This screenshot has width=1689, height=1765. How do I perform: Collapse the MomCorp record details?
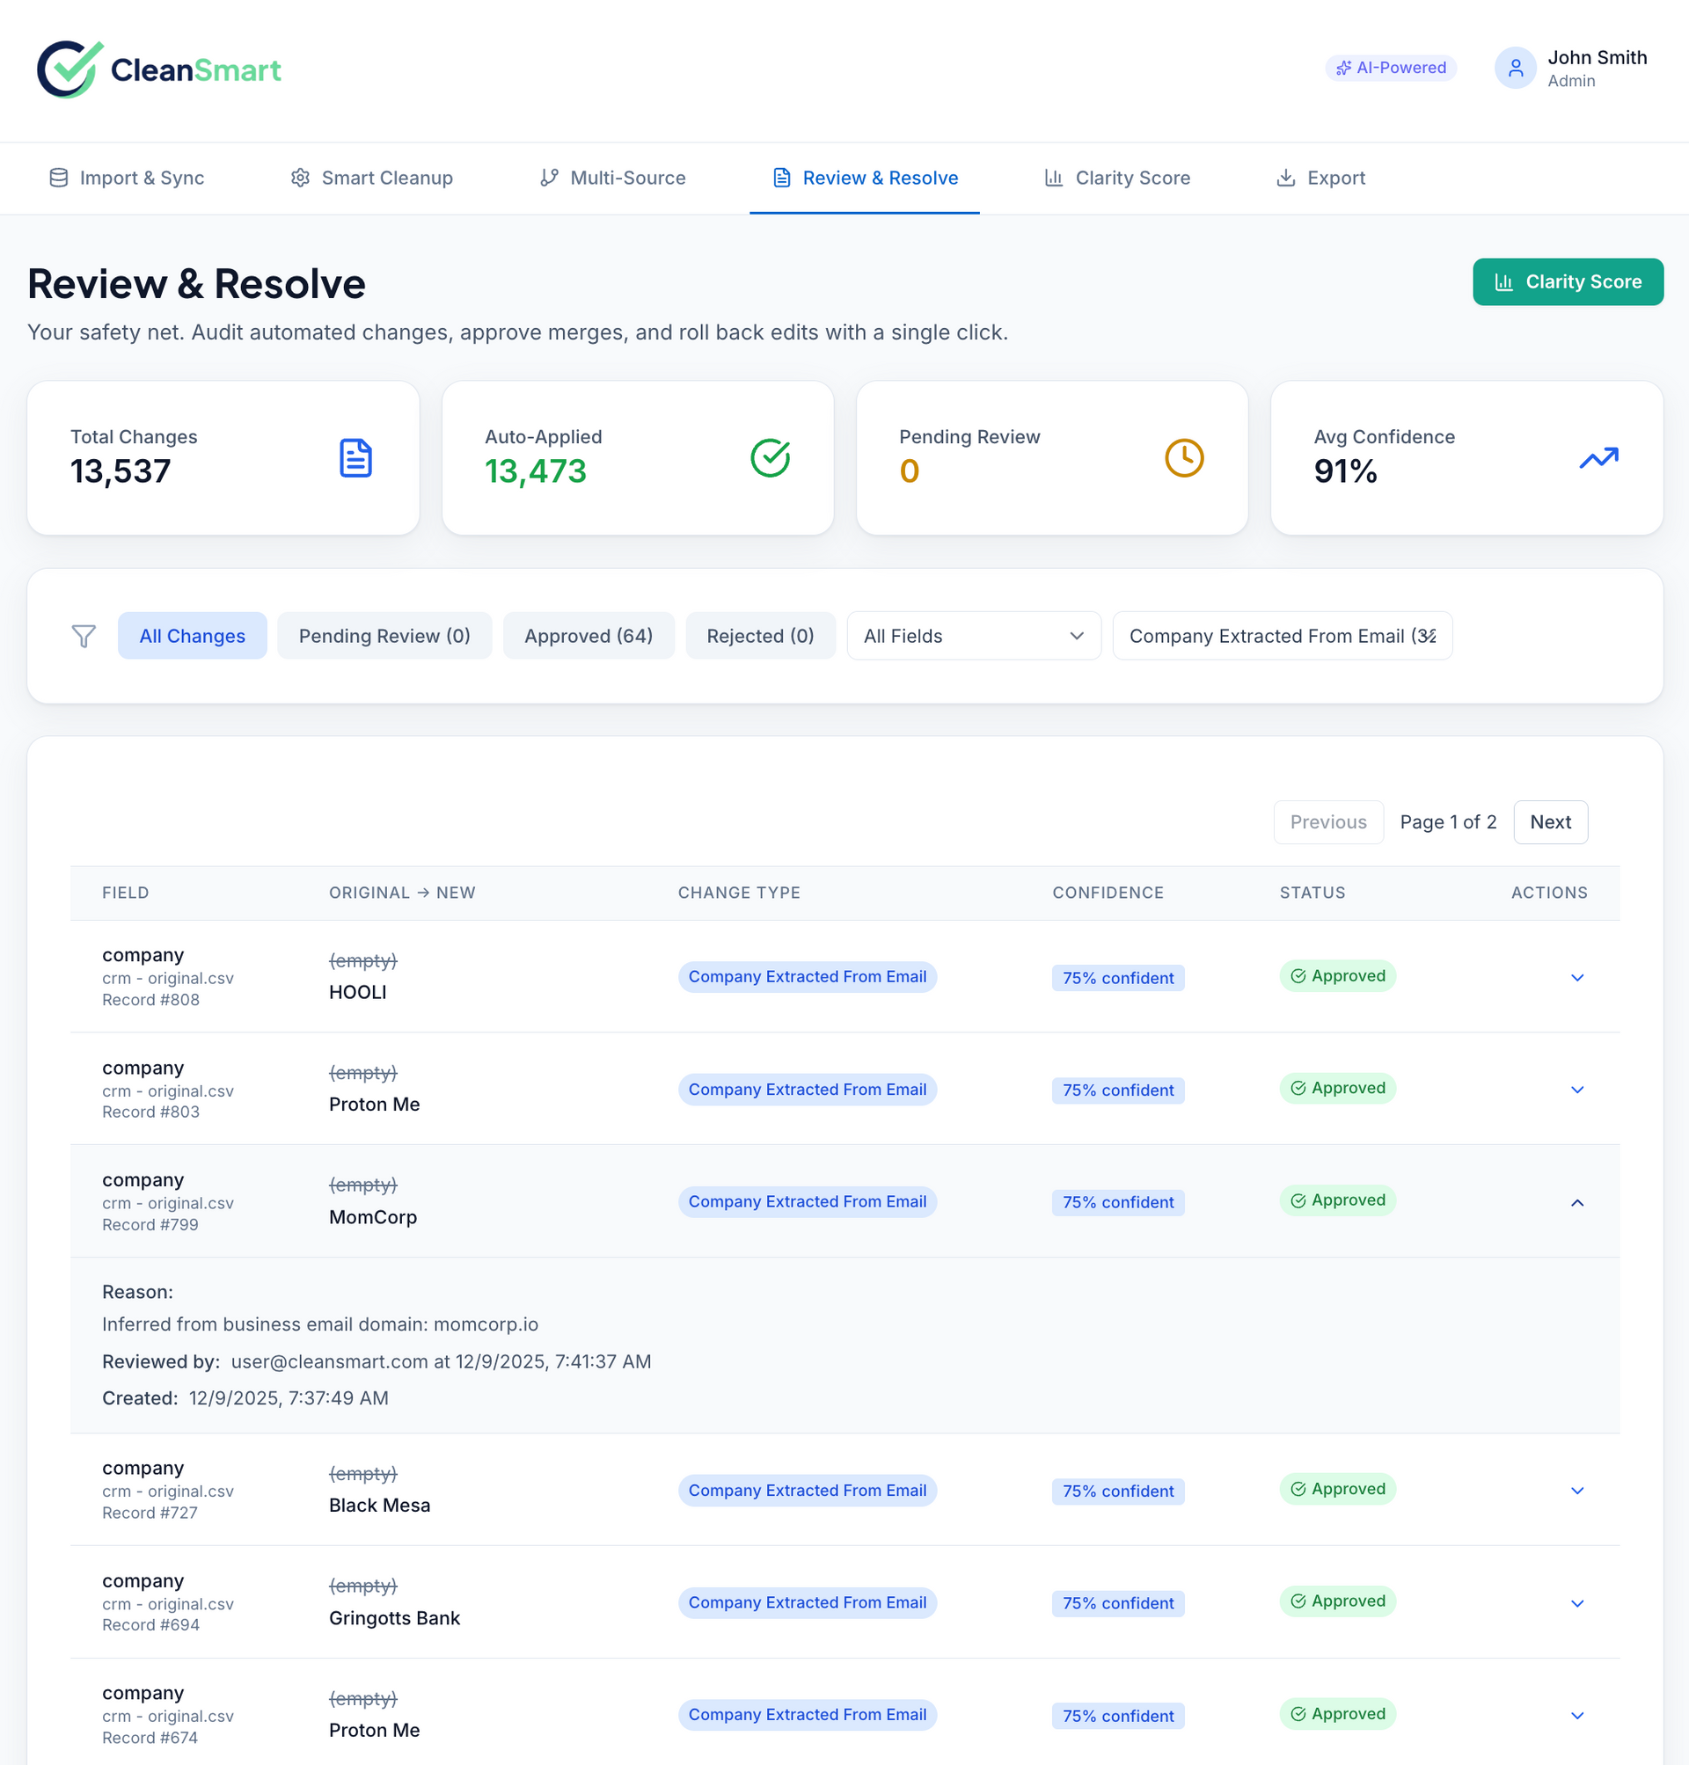coord(1576,1202)
